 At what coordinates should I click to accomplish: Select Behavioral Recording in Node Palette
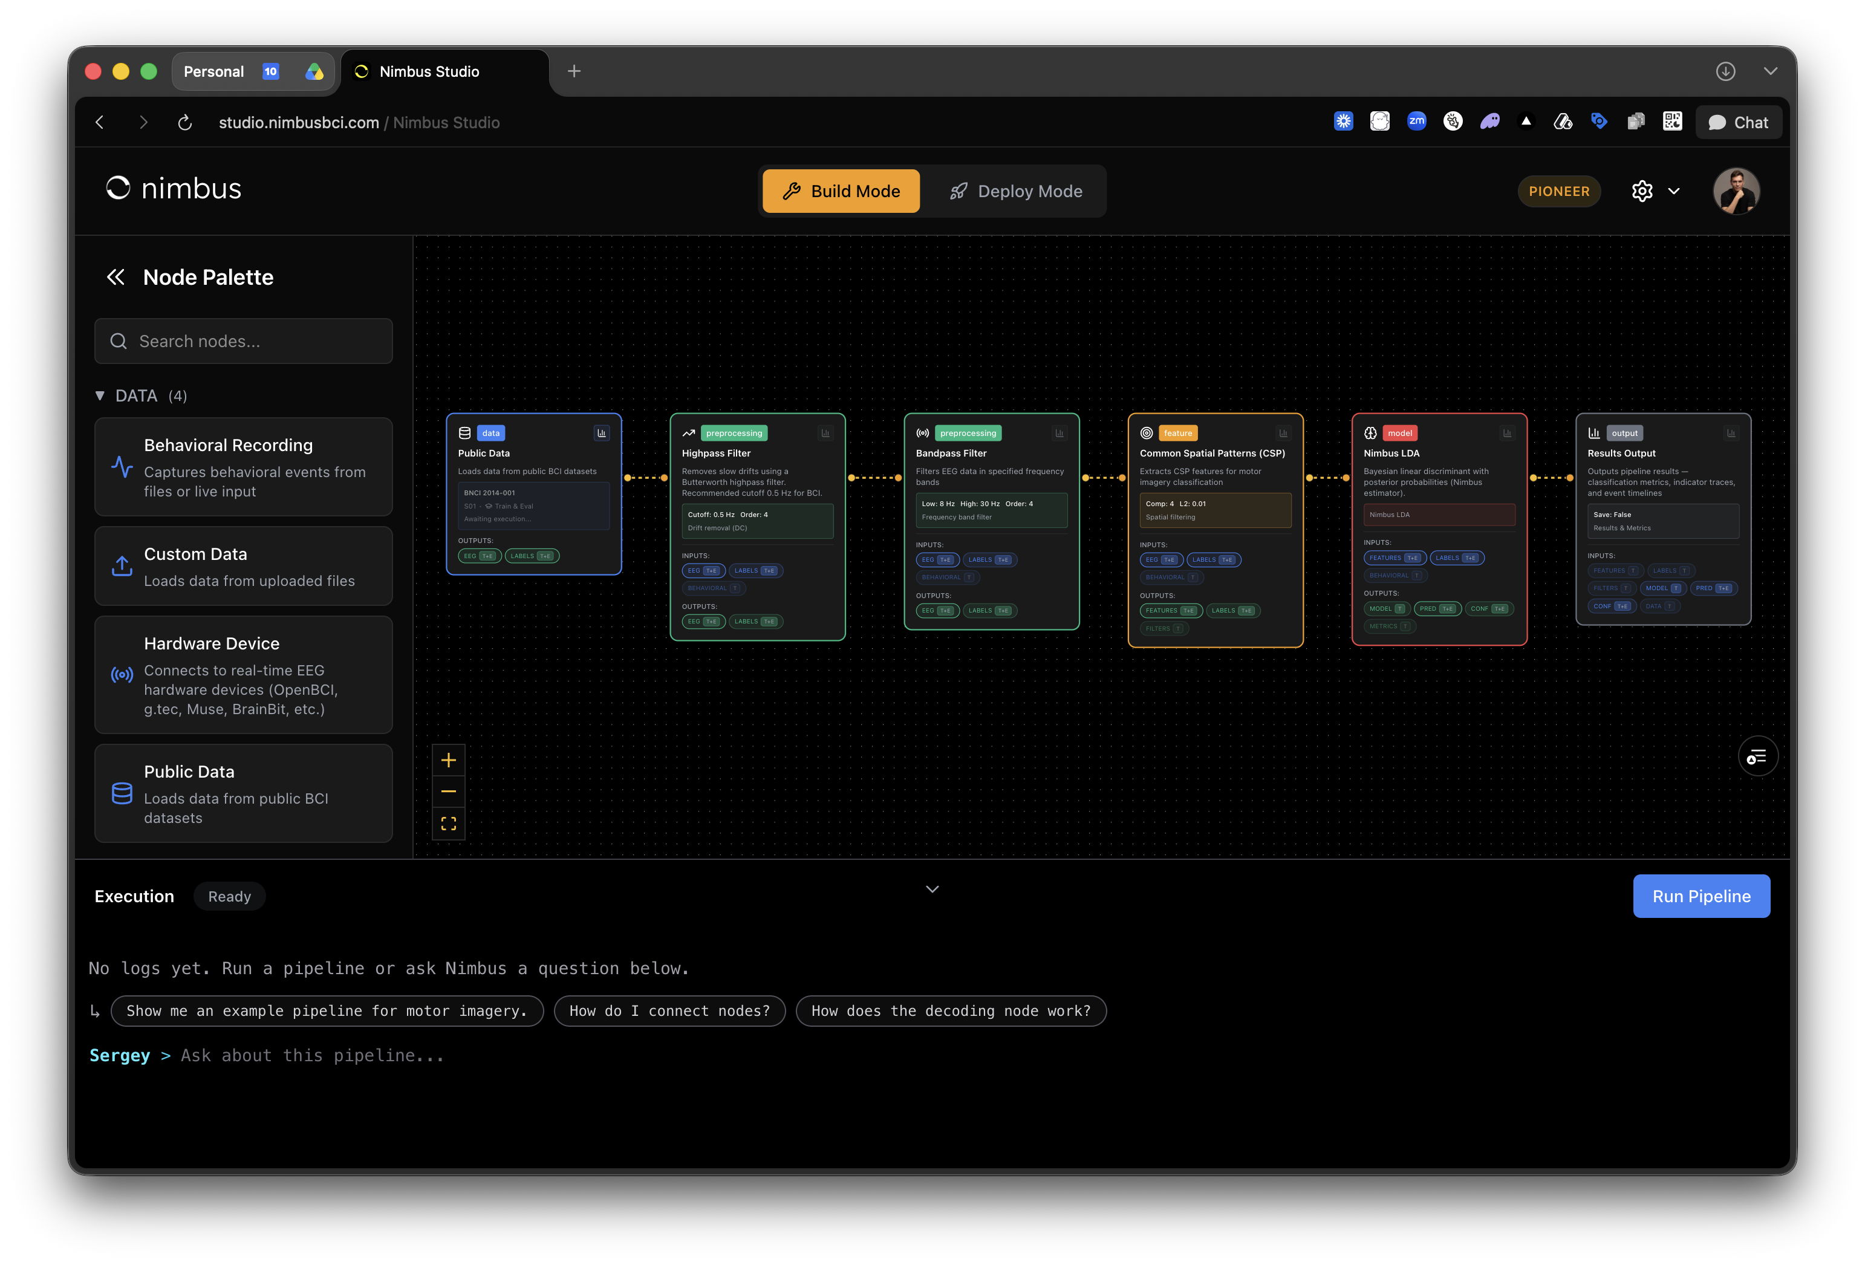[x=244, y=466]
